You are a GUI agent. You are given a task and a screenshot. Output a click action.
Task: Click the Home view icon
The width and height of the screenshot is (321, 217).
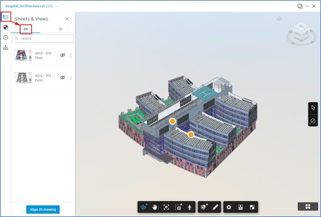[x=279, y=19]
